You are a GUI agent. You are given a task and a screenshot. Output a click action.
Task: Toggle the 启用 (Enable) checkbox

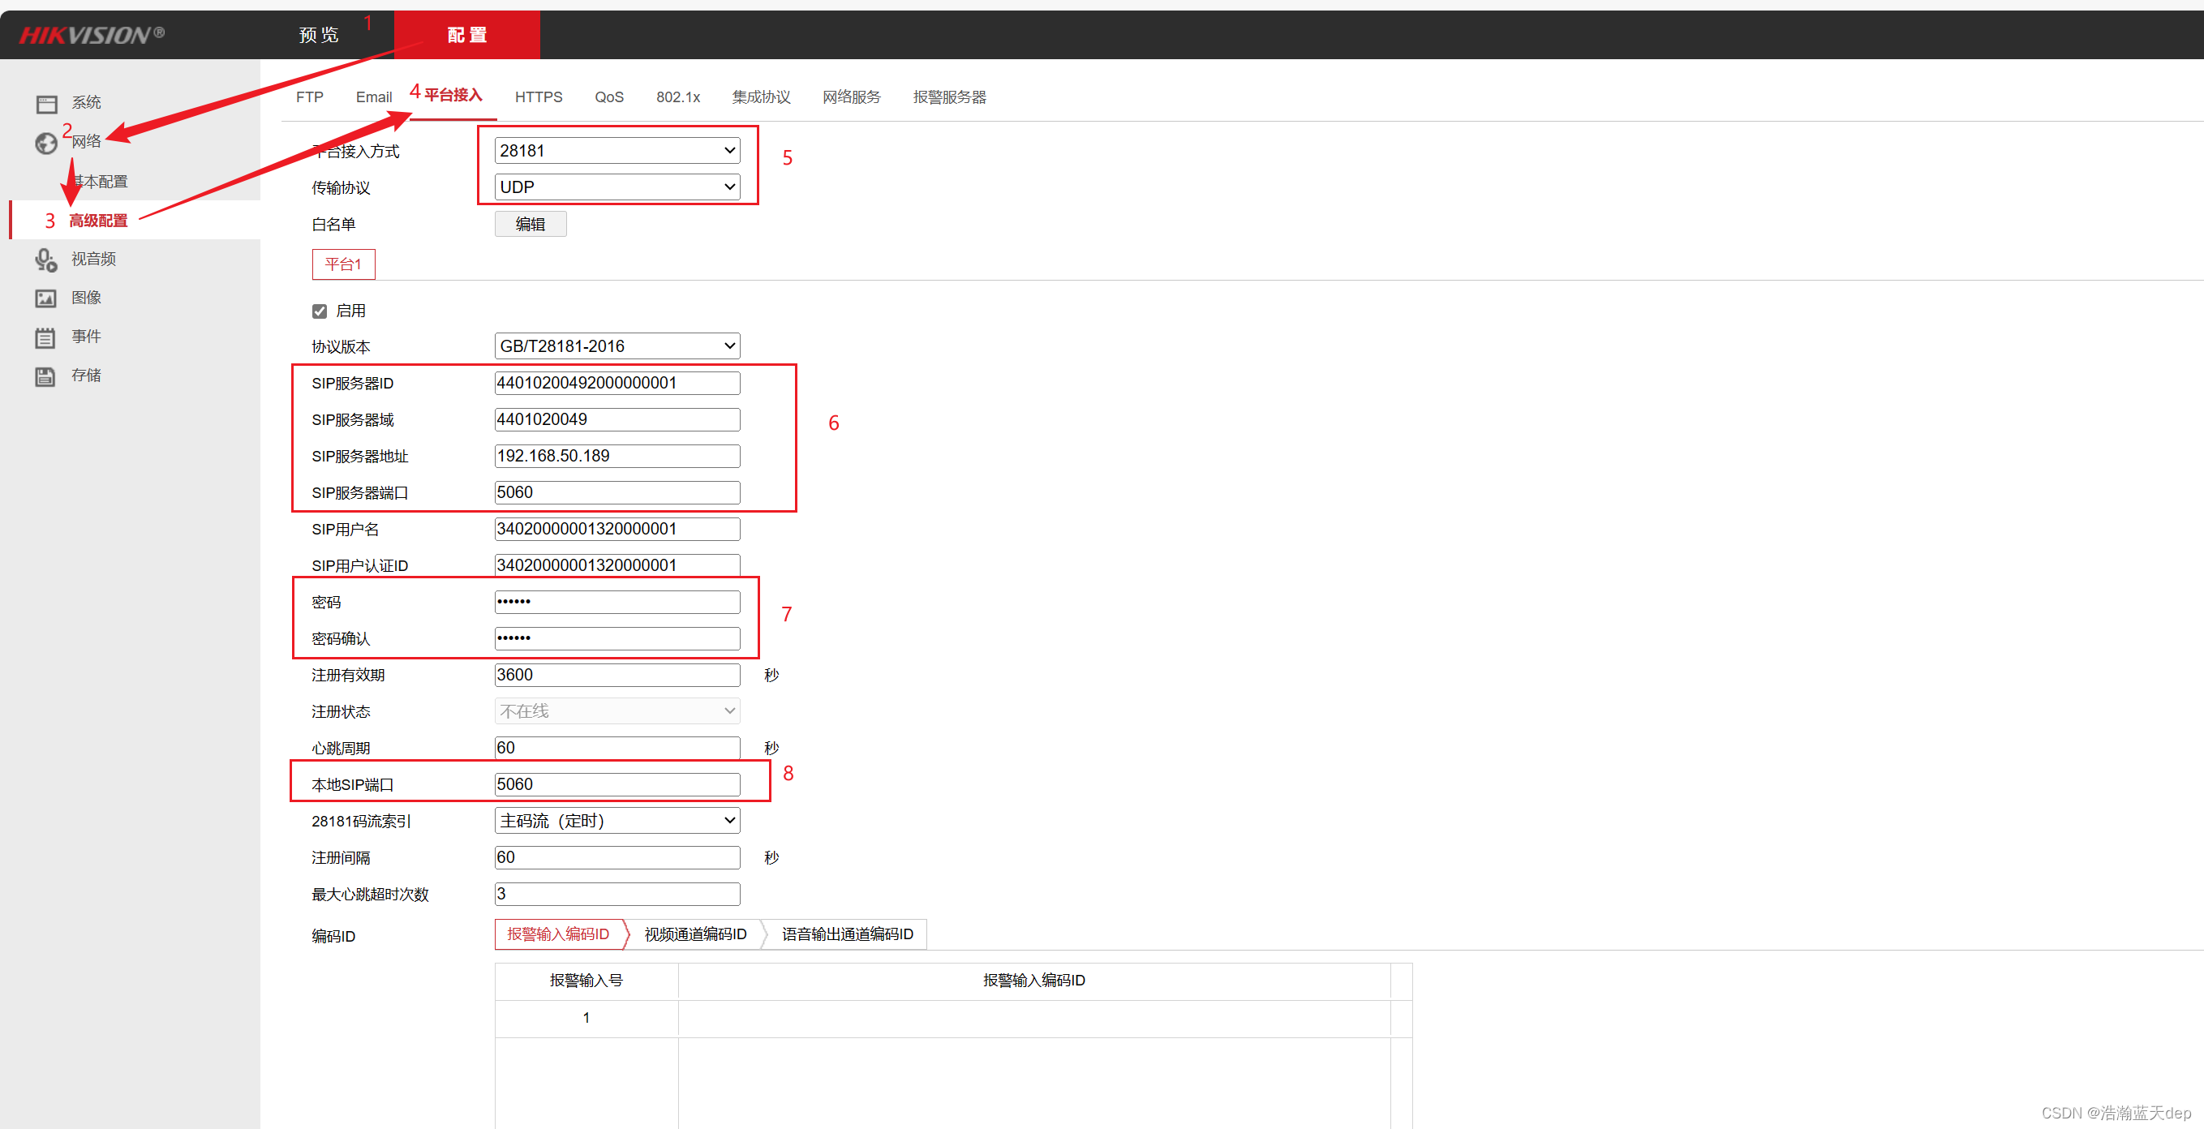320,311
